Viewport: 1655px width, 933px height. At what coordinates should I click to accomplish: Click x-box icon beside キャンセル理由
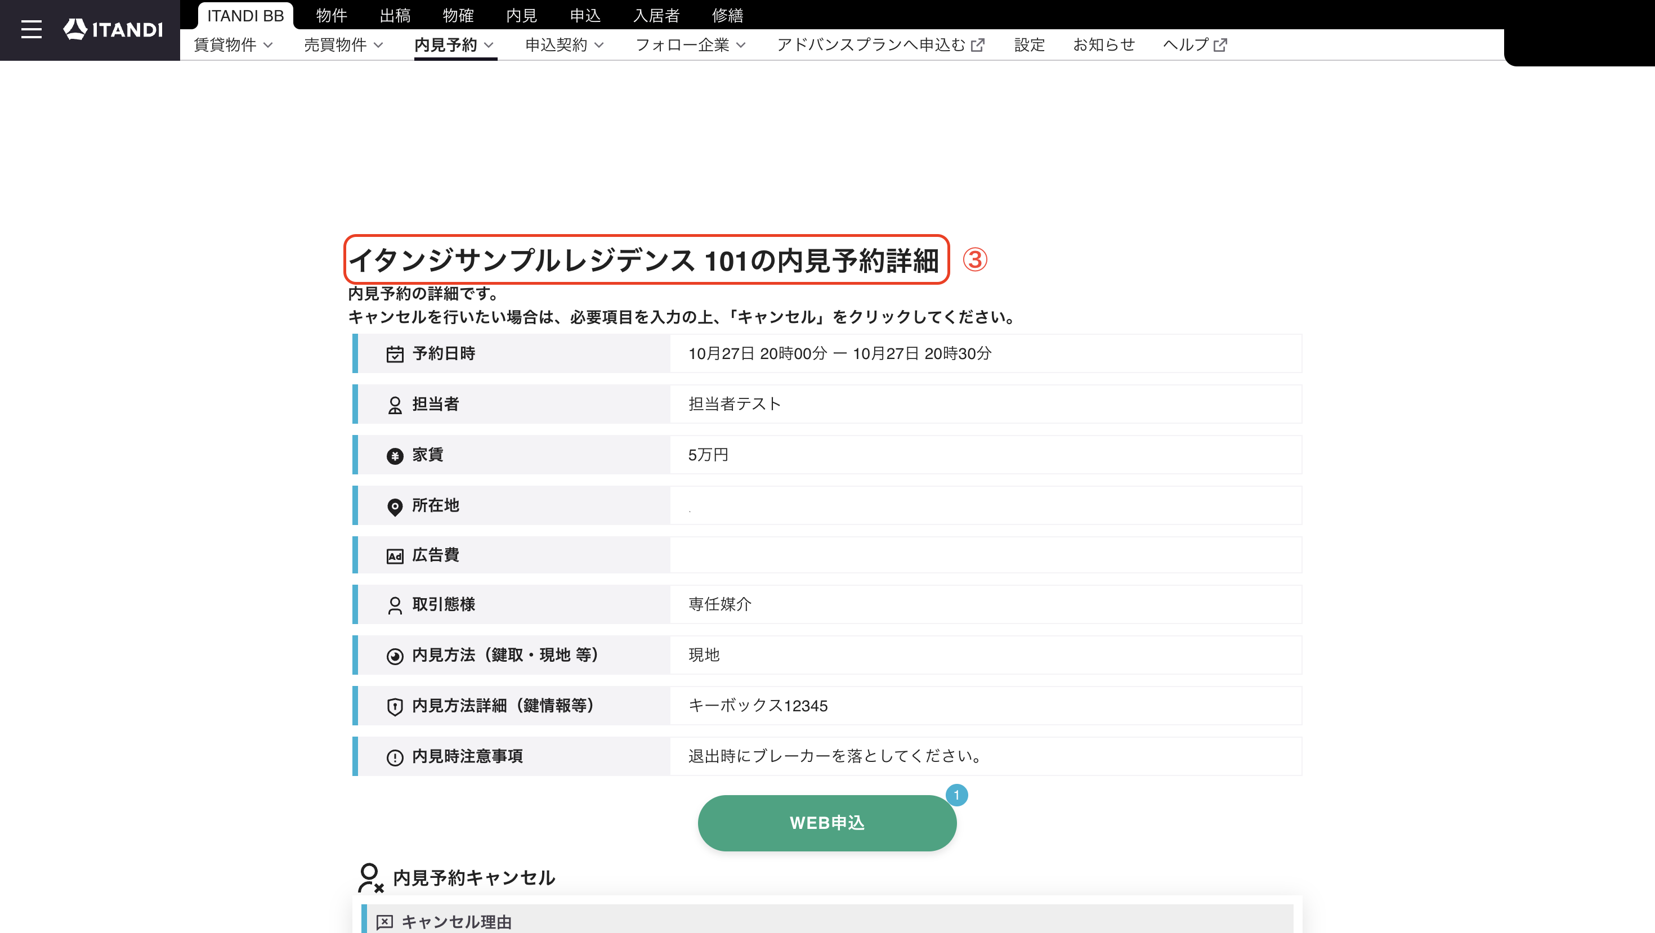pos(384,922)
